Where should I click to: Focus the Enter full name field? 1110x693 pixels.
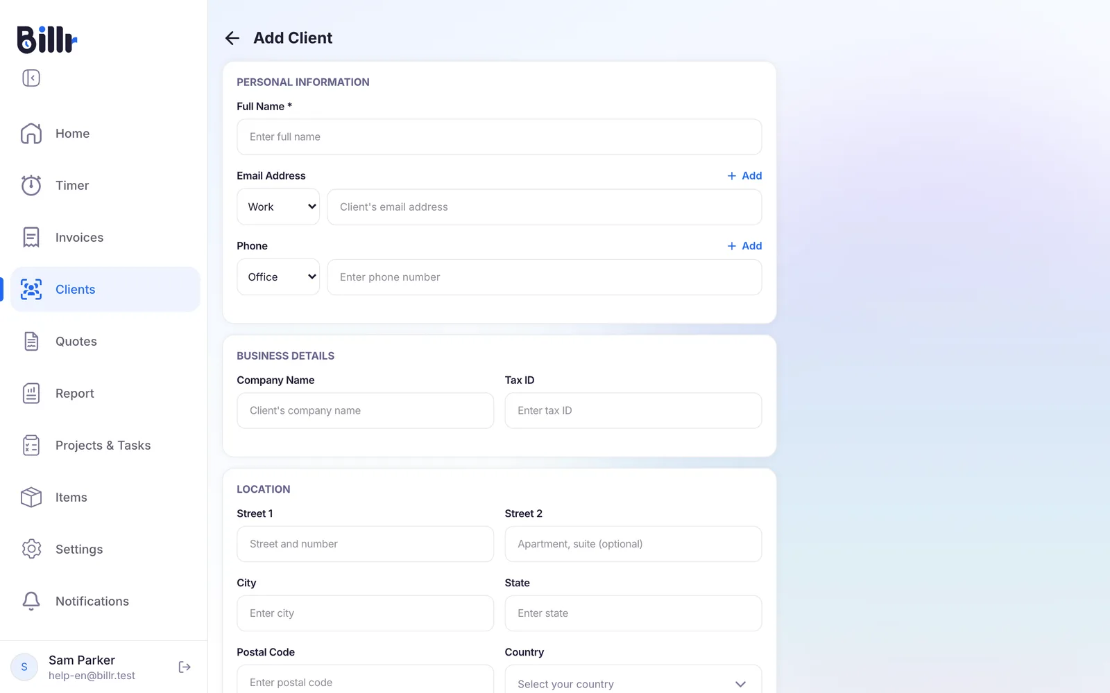tap(499, 137)
